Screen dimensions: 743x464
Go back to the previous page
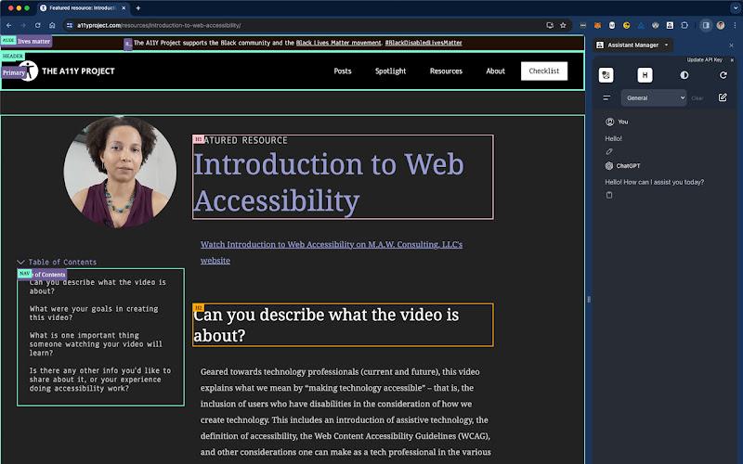tap(9, 25)
